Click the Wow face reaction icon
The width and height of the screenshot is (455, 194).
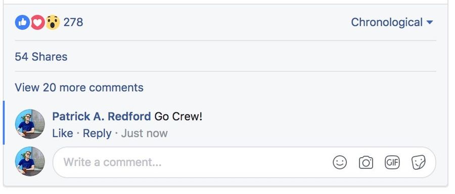pyautogui.click(x=53, y=23)
